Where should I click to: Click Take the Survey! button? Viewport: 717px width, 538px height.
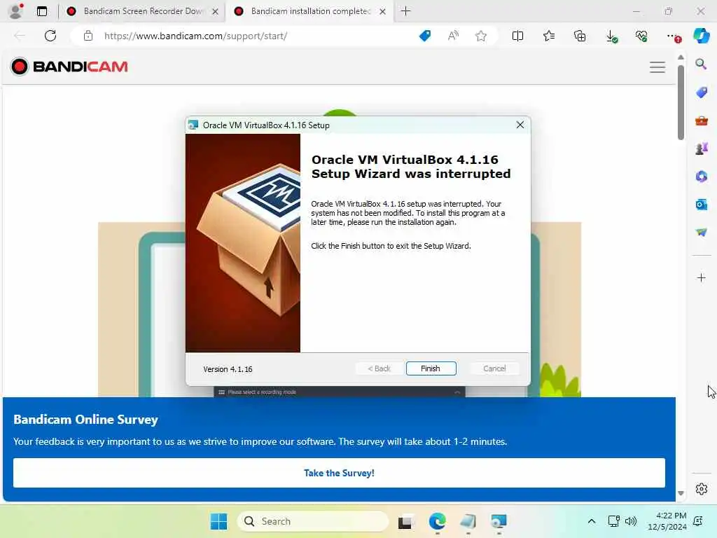click(x=339, y=473)
